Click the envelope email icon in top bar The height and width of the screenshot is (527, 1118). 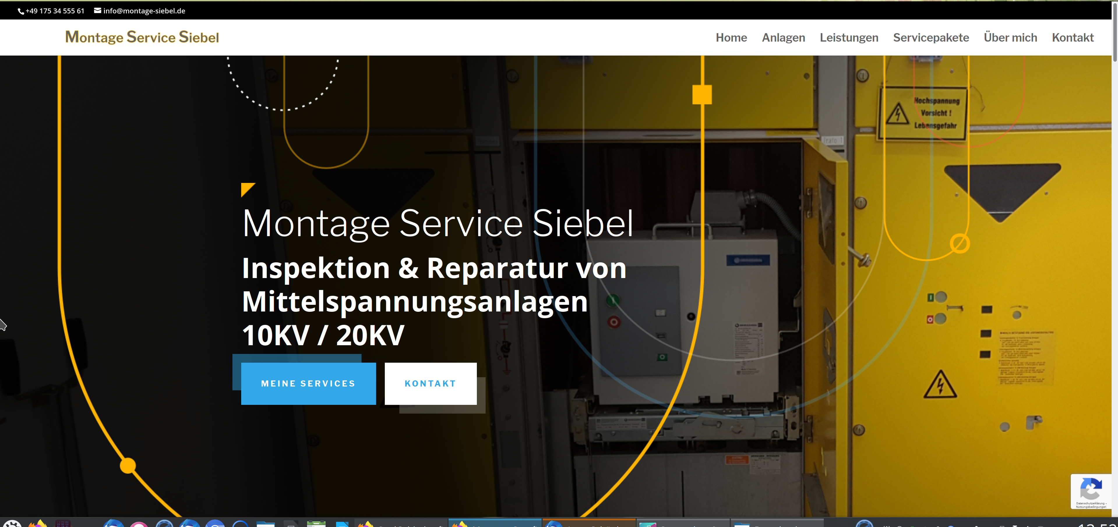[x=98, y=10]
